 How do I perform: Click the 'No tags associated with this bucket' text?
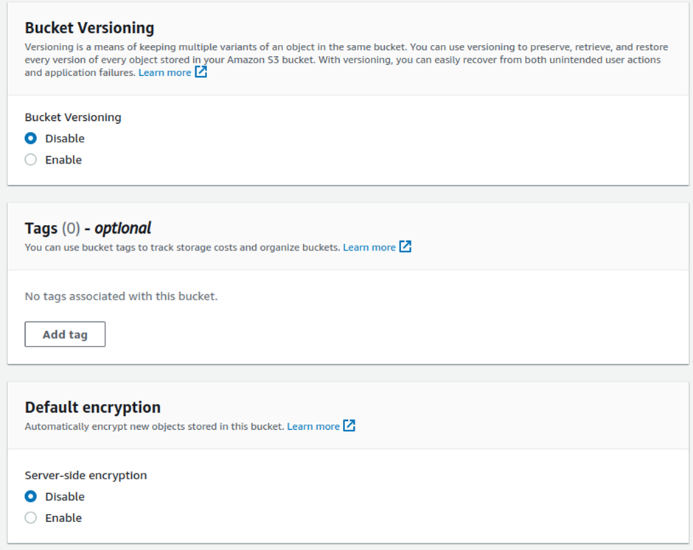[121, 296]
